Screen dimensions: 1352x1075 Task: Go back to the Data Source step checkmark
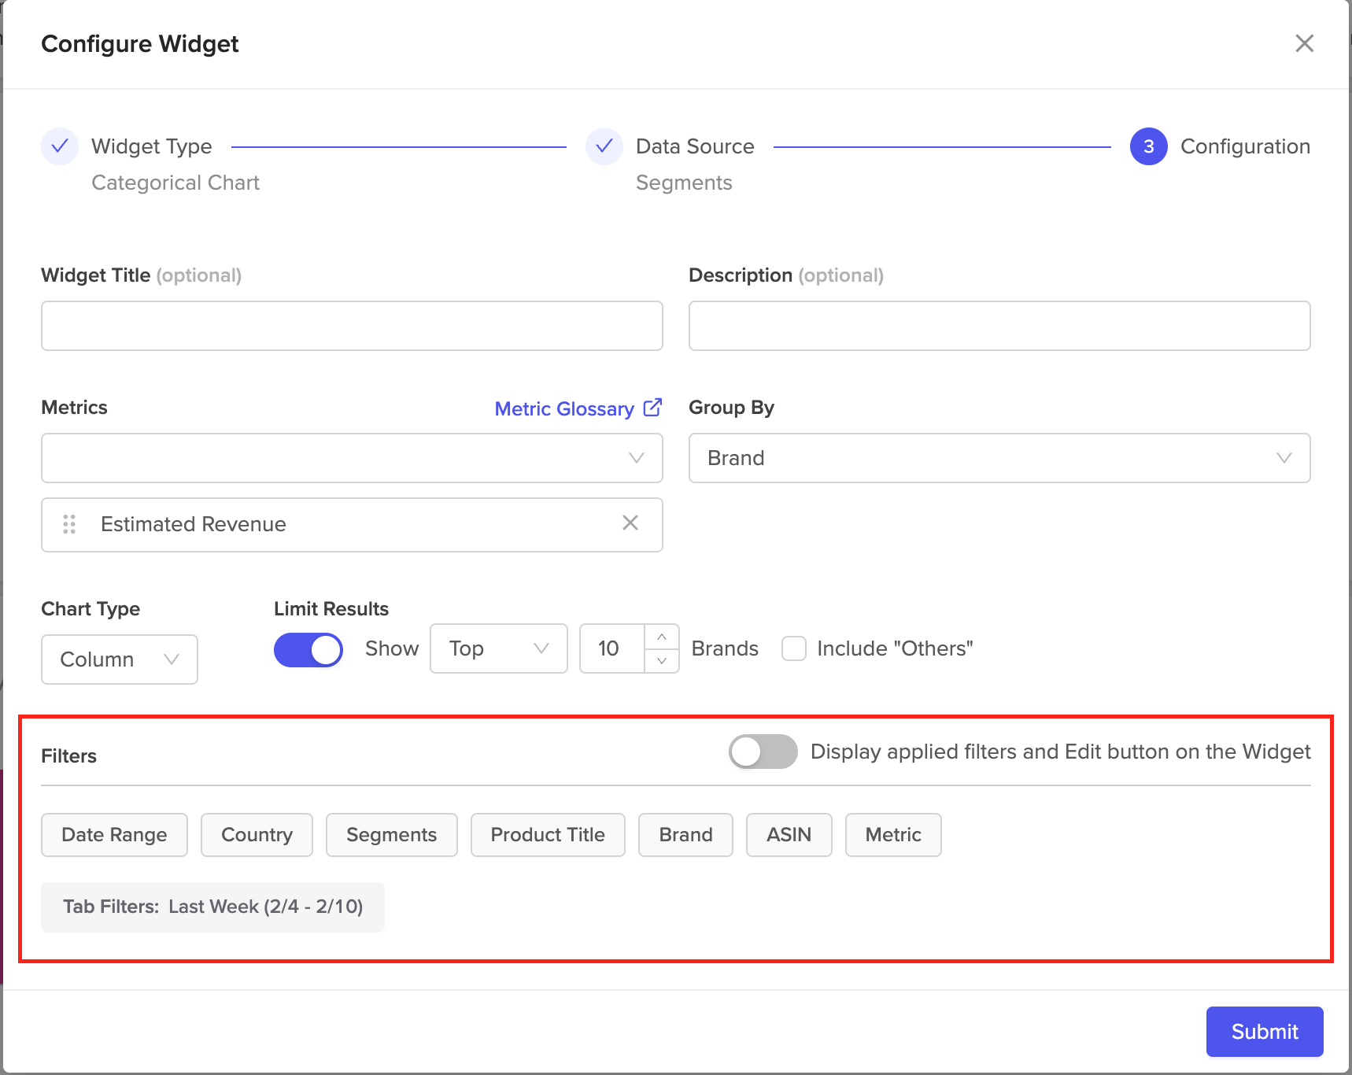click(x=604, y=146)
